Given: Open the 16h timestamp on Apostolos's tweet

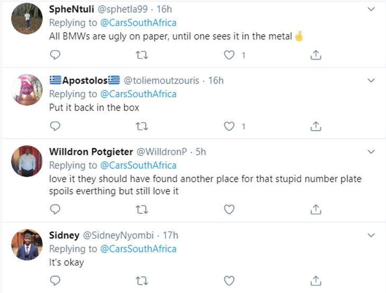Looking at the screenshot, I should point(216,80).
